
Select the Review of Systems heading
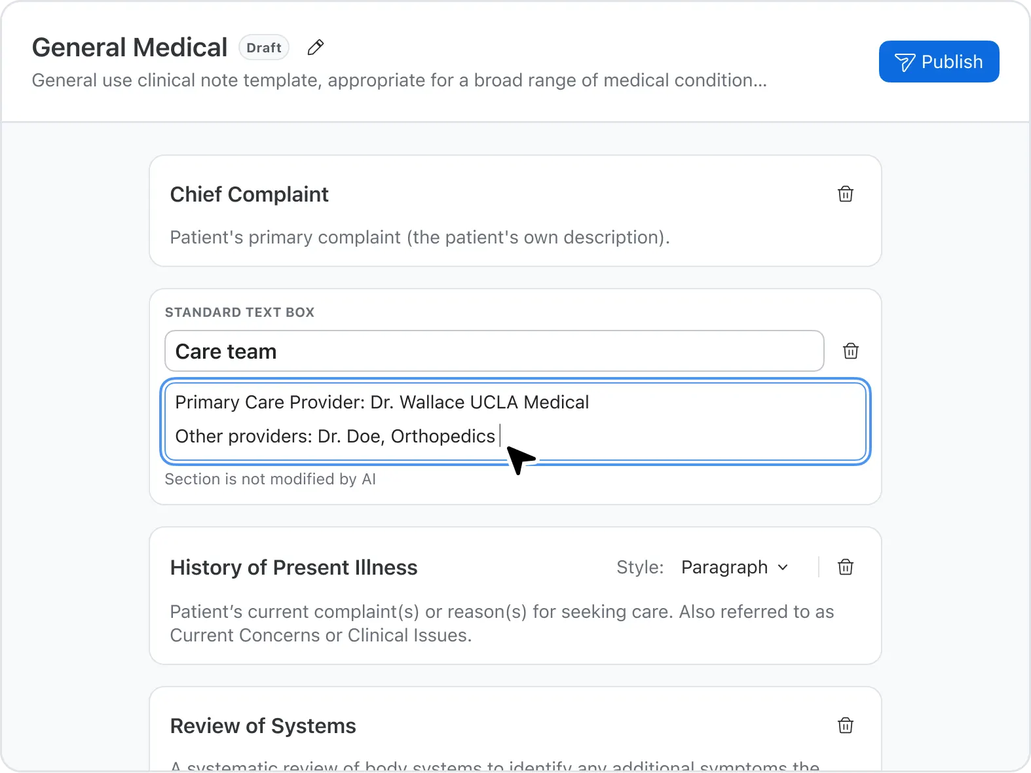[263, 726]
